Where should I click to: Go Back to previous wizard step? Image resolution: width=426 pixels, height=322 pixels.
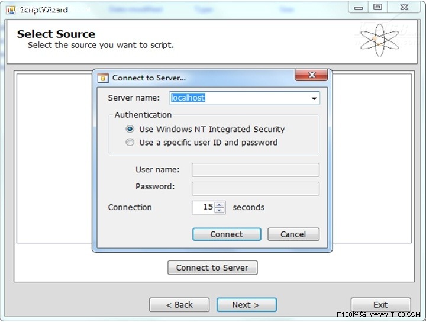(x=179, y=305)
